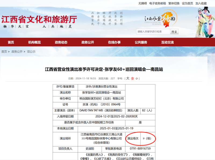Click the 审批联系电话 label cell

point(113,149)
